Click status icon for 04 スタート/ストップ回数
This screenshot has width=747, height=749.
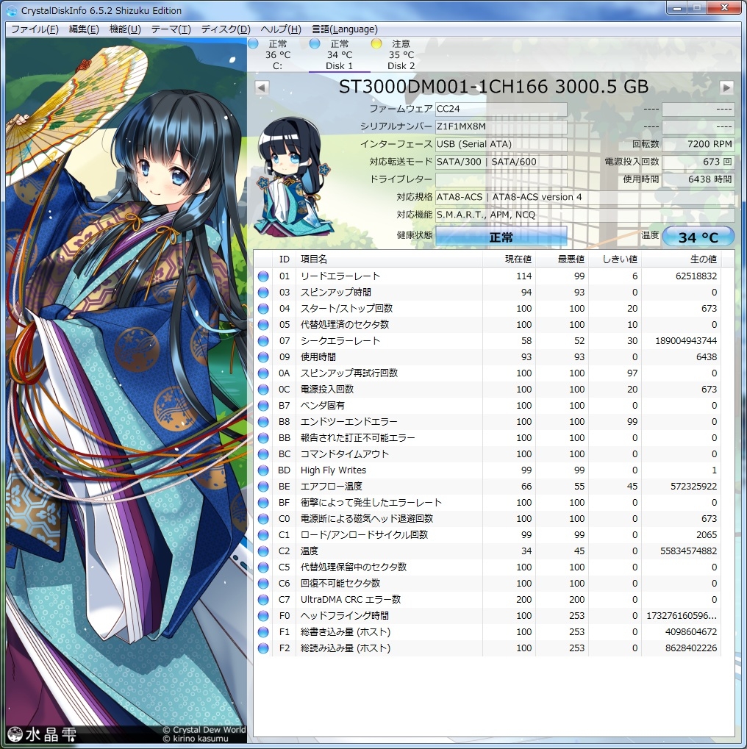[263, 309]
